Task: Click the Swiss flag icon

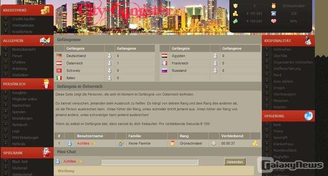Action: [x=59, y=71]
